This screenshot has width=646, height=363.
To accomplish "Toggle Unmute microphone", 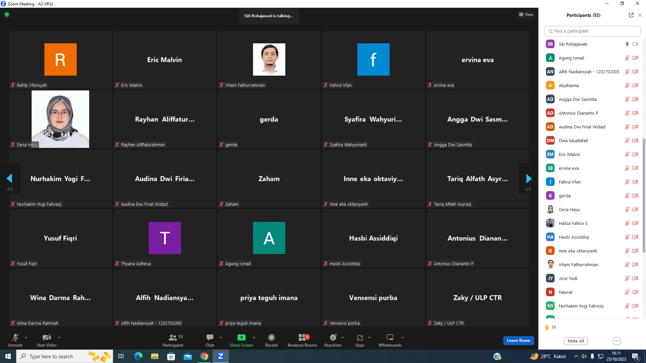I will (15, 340).
